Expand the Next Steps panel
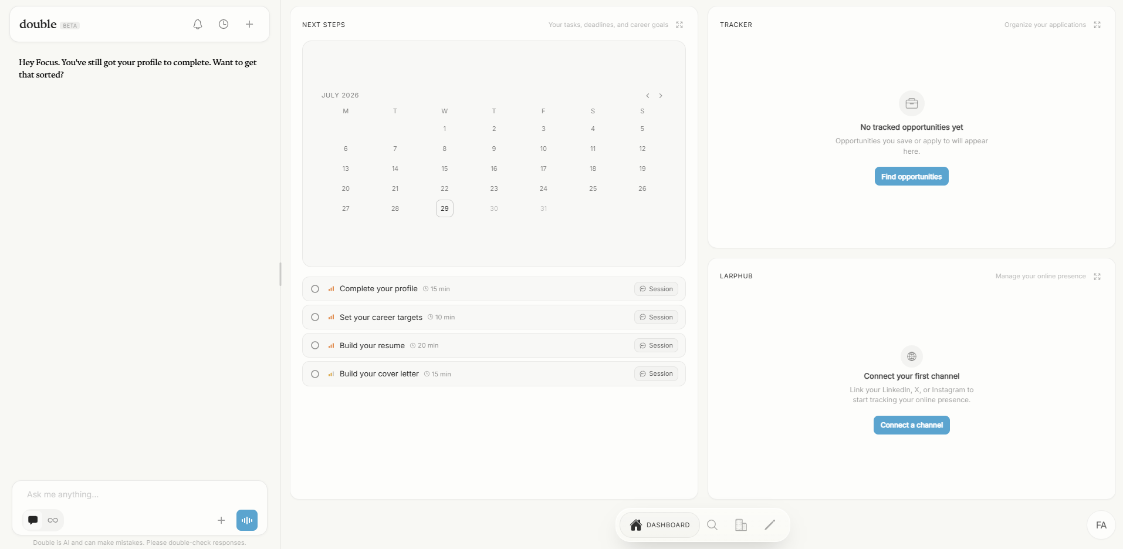The width and height of the screenshot is (1123, 549). (x=679, y=25)
